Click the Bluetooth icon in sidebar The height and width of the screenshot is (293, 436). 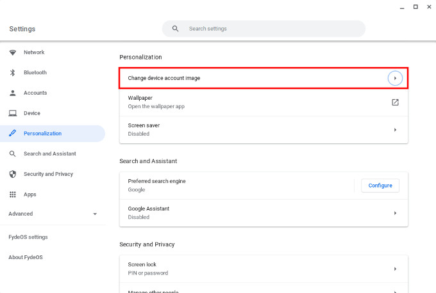[13, 73]
